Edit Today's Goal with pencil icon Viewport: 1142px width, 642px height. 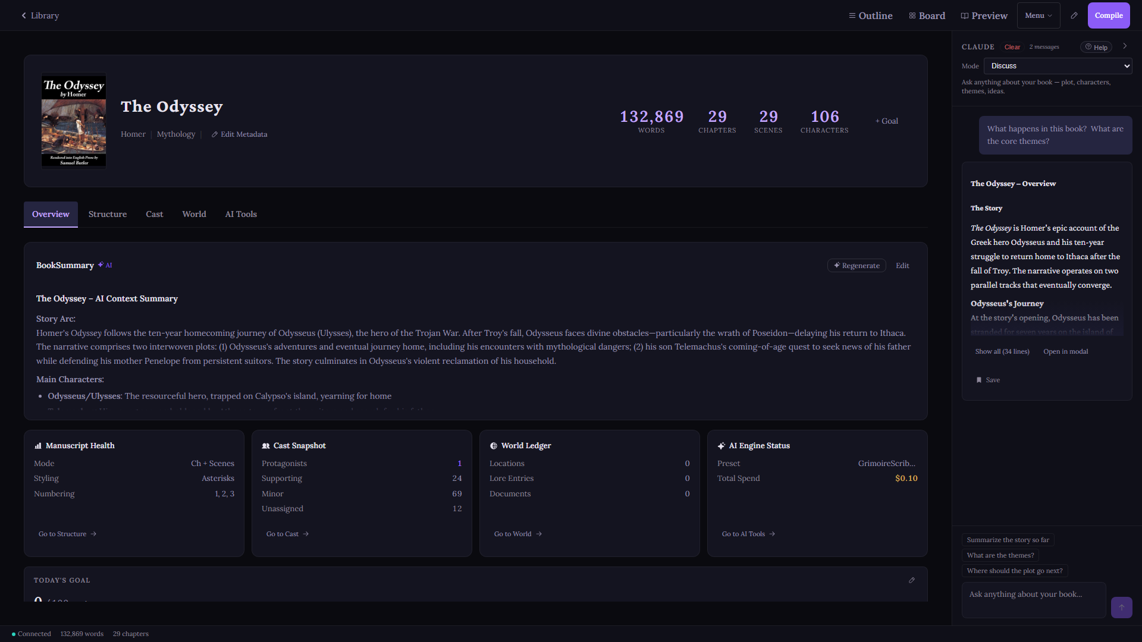tap(912, 580)
